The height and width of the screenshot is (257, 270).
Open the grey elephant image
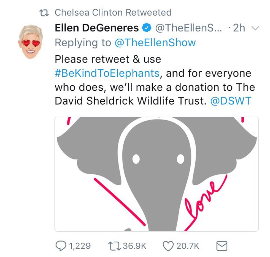tap(156, 174)
